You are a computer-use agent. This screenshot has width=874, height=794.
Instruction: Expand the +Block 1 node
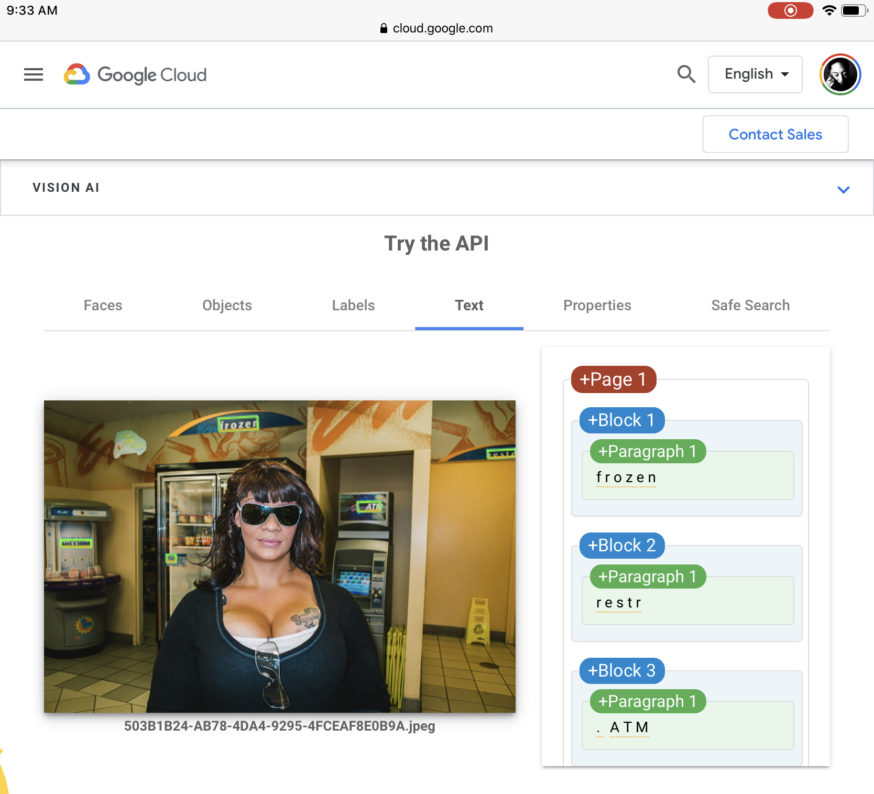pyautogui.click(x=621, y=420)
